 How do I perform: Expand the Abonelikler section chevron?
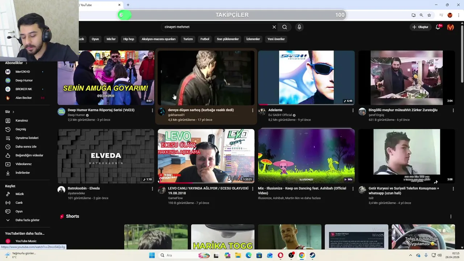(26, 63)
